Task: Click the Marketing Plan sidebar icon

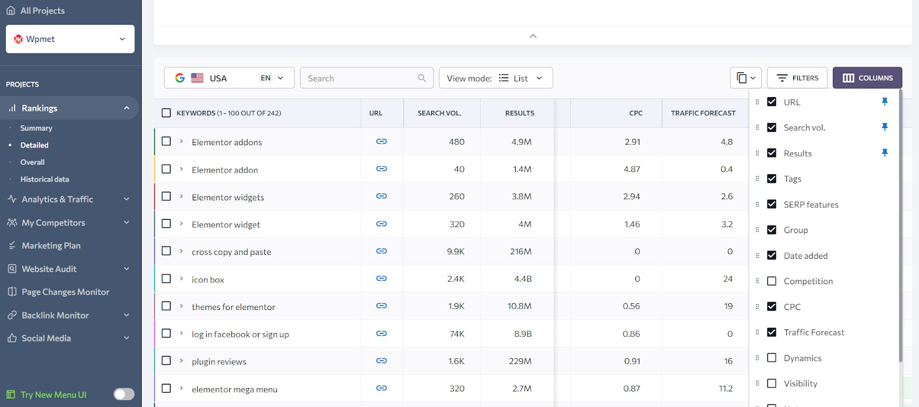Action: coord(12,245)
